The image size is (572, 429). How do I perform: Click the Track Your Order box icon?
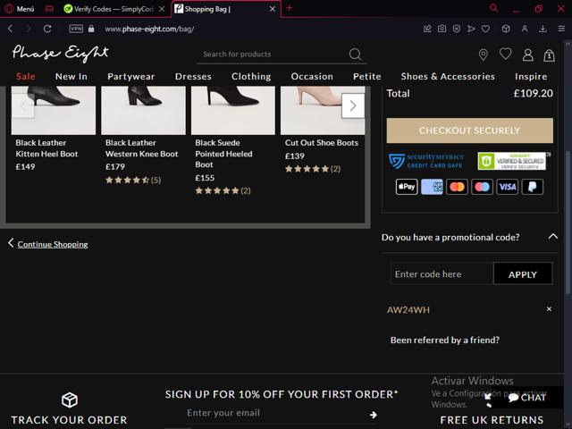70,400
